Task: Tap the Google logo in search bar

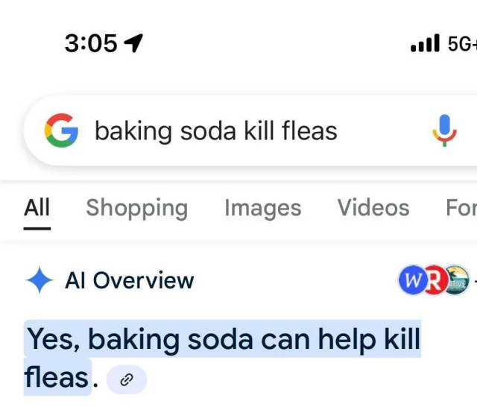Action: coord(61,131)
